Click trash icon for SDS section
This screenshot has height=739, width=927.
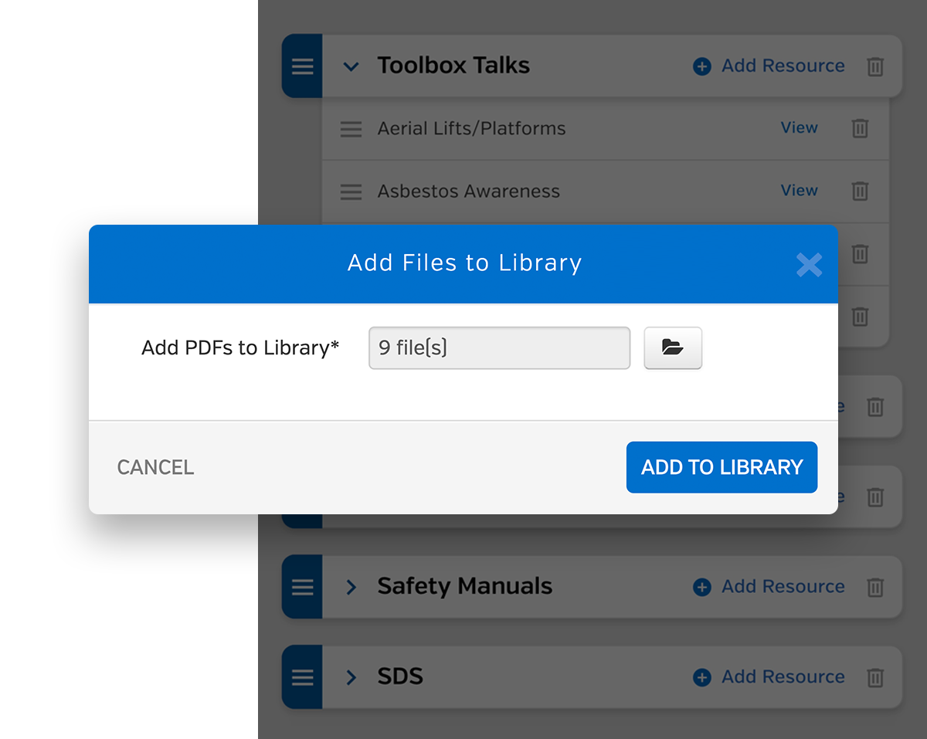875,677
